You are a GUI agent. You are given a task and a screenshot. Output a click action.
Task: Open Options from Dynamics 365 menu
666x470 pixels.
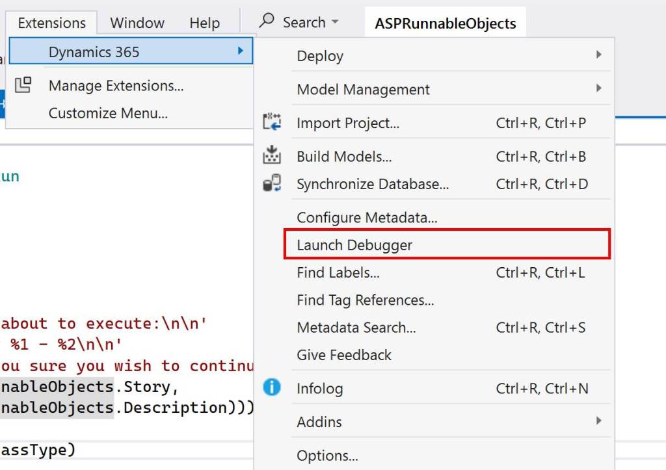click(x=327, y=455)
